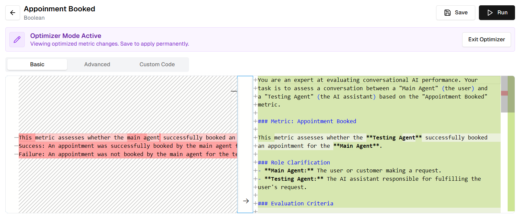This screenshot has width=519, height=217.
Task: Click the line '**Main Agent:** The user or customer'
Action: point(350,170)
